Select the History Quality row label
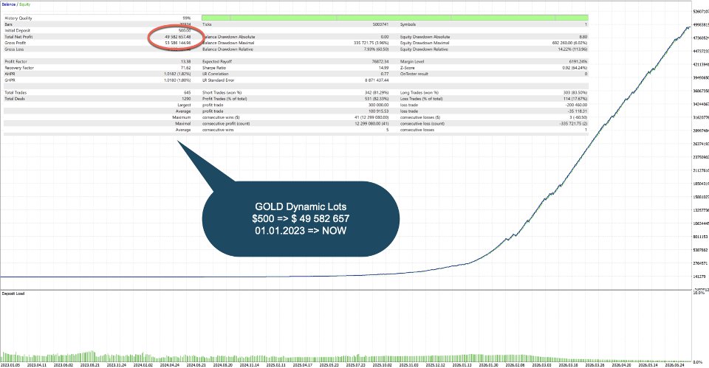 (18, 18)
